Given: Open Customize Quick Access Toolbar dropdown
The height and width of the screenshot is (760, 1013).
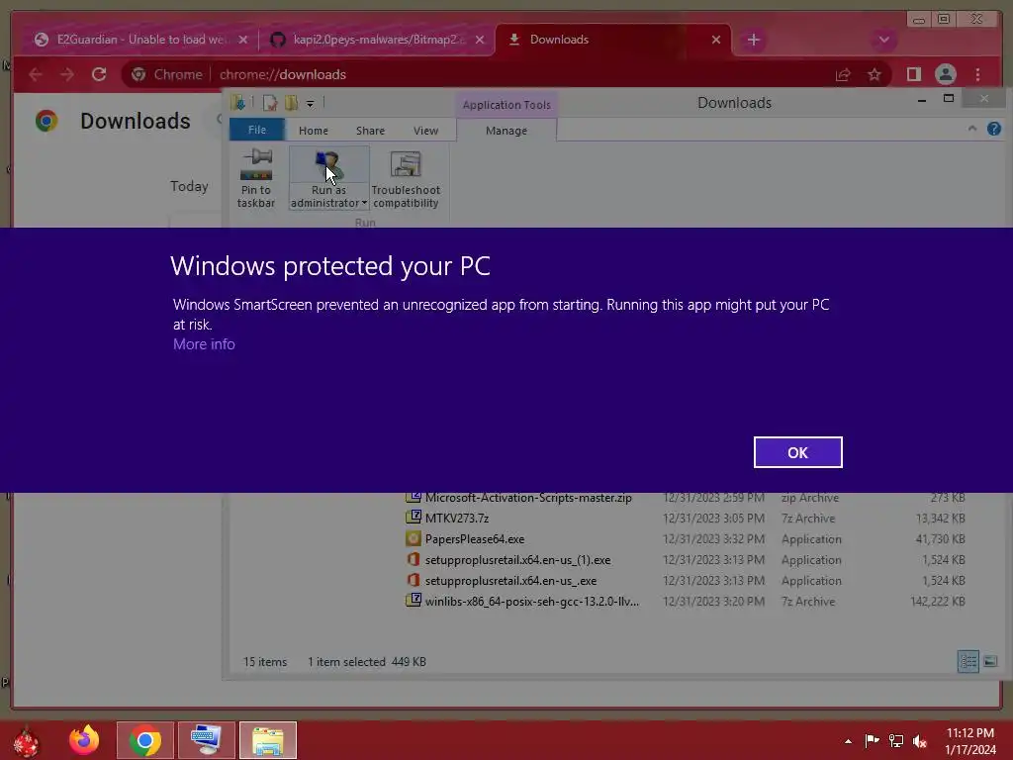Looking at the screenshot, I should pyautogui.click(x=310, y=103).
